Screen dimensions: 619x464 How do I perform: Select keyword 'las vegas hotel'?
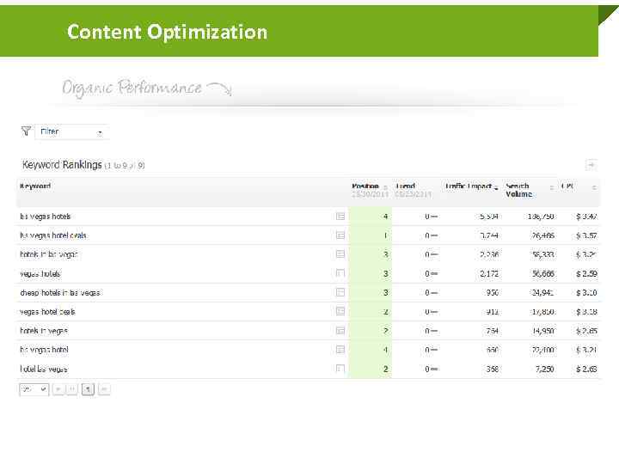point(44,350)
